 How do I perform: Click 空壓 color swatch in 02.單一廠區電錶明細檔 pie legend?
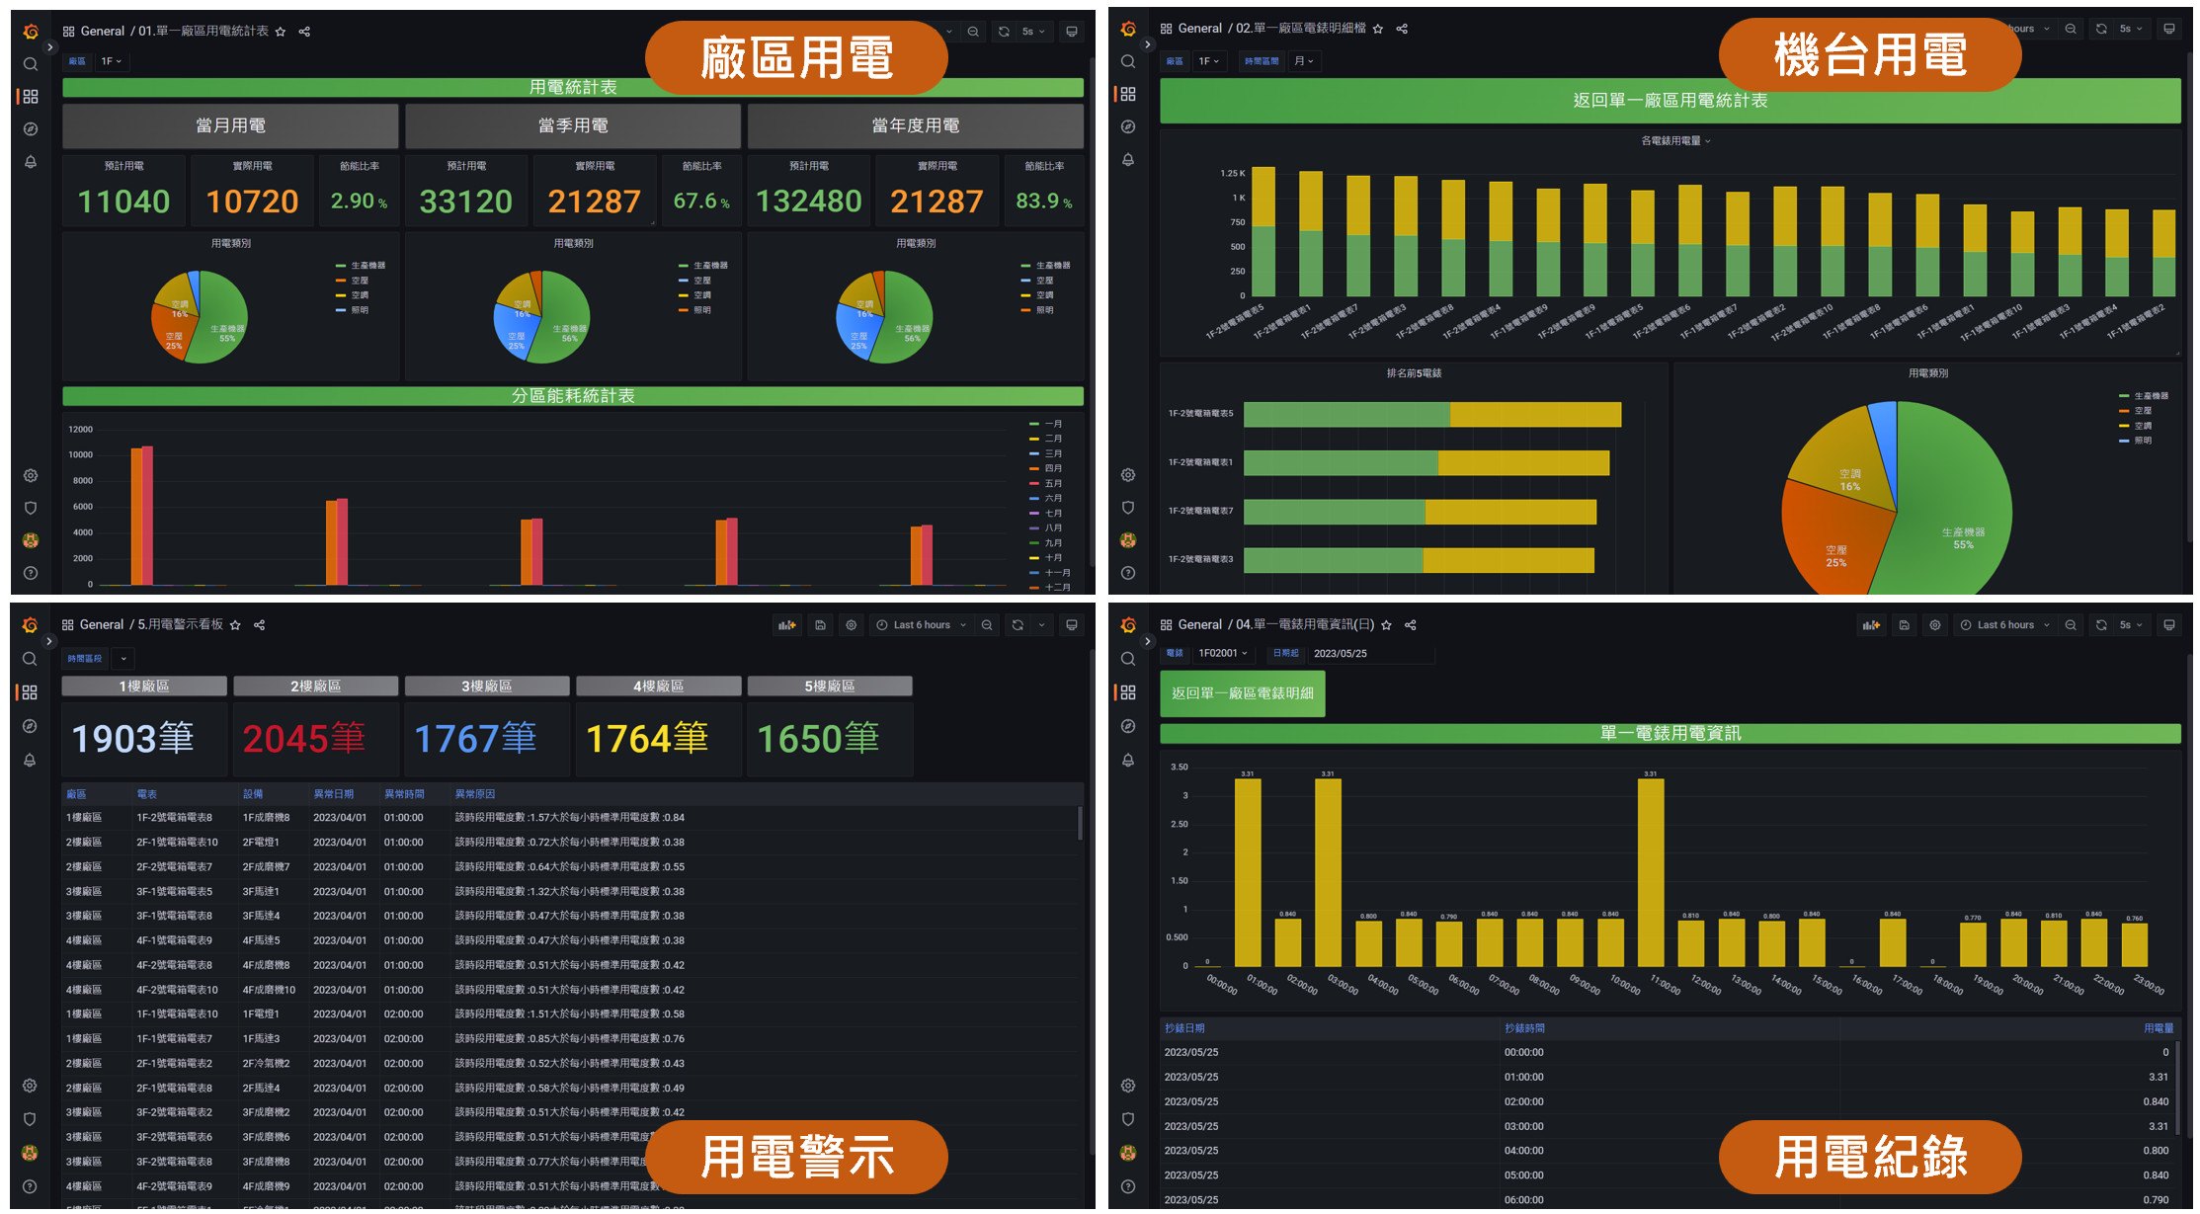tap(2124, 411)
